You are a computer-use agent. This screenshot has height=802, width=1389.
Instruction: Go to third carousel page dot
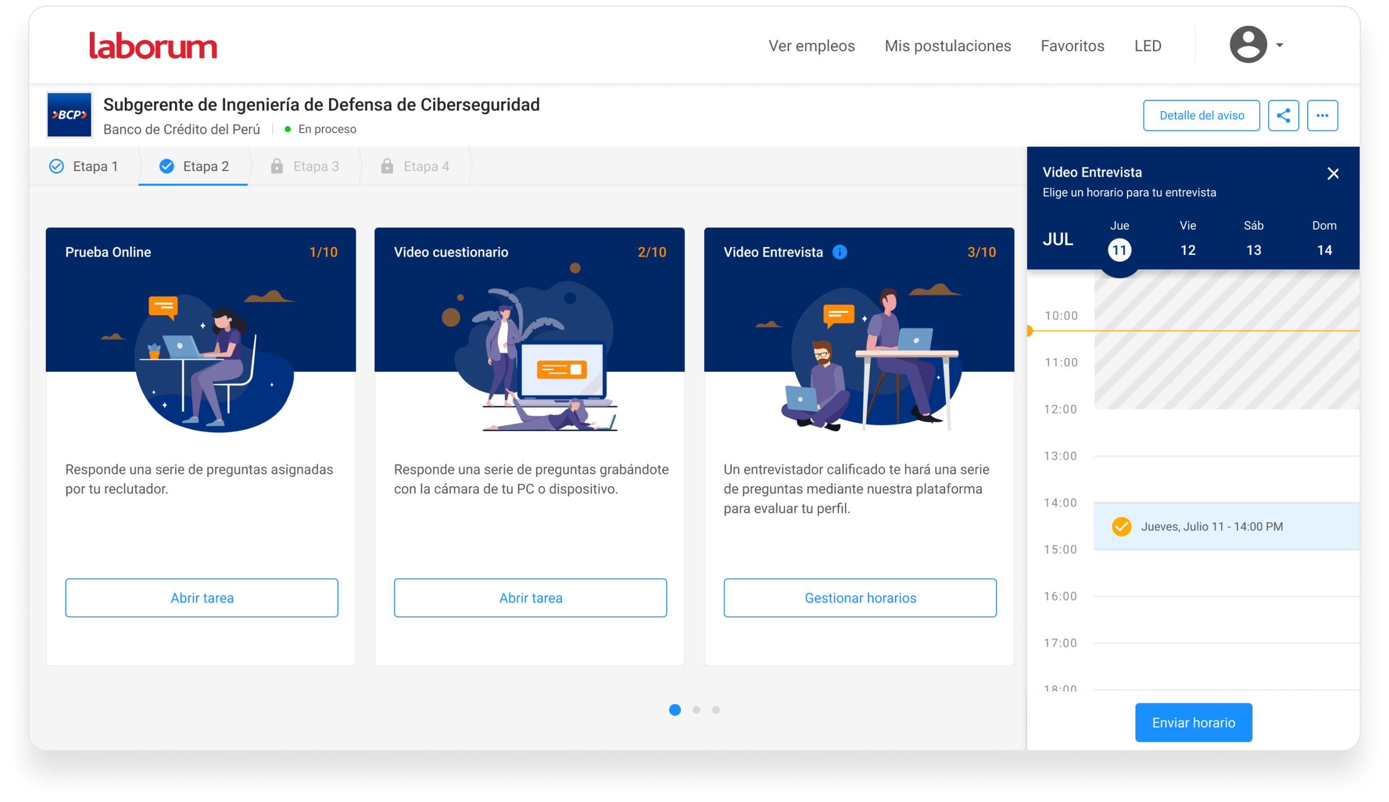(716, 710)
